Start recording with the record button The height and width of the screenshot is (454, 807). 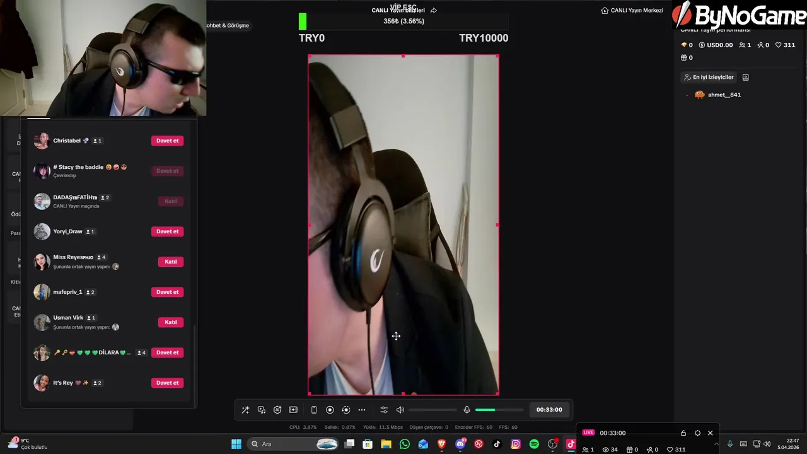(330, 410)
